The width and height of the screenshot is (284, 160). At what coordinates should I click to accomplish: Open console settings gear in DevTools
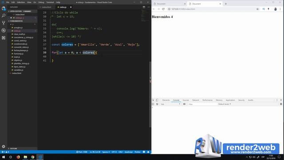click(281, 104)
